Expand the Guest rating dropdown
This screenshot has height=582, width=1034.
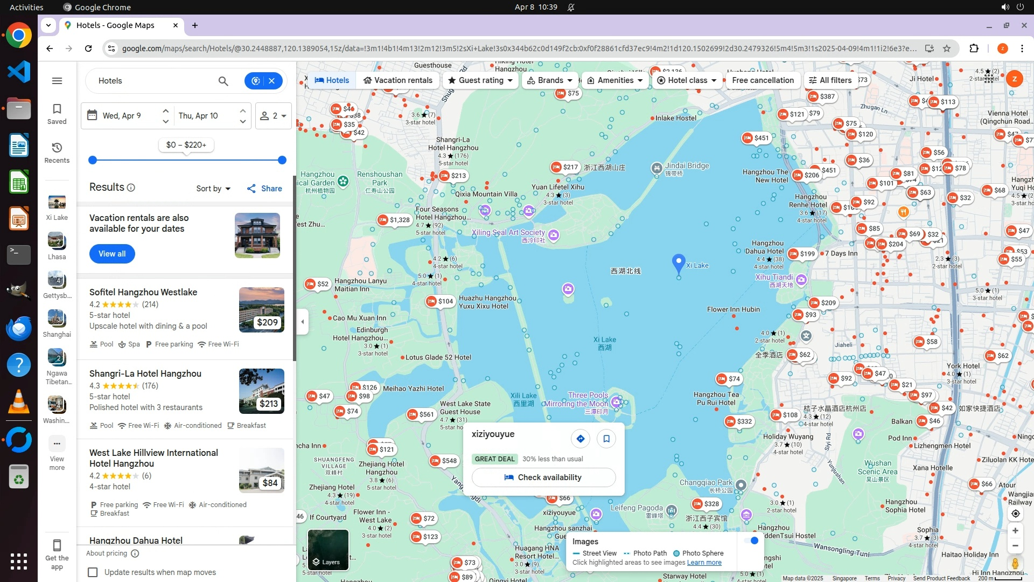point(480,80)
